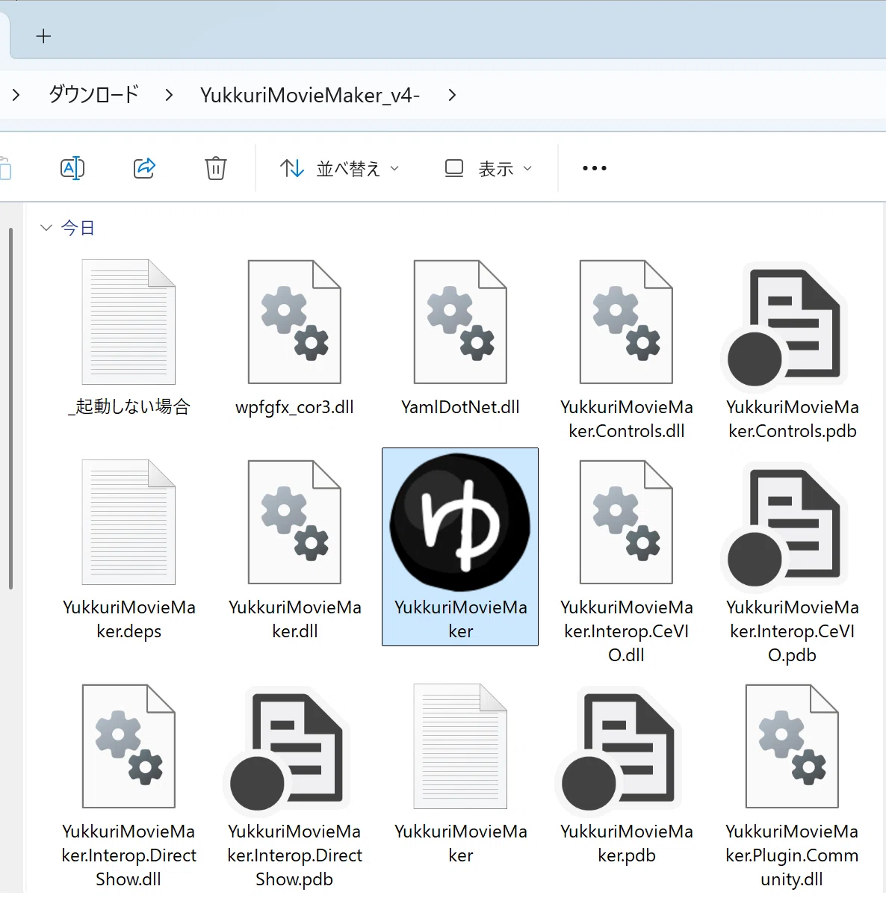Open the 並べ替え sort dropdown
886x898 pixels.
click(x=340, y=169)
